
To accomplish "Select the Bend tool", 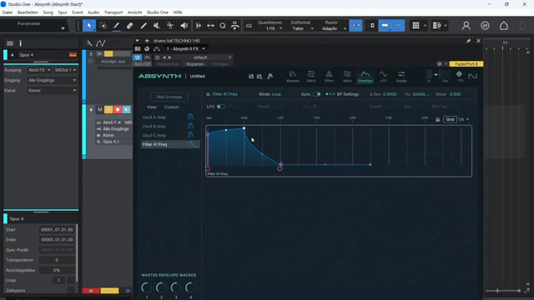I will tap(170, 26).
